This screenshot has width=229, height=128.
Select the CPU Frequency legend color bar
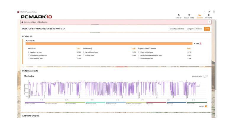(x=35, y=102)
